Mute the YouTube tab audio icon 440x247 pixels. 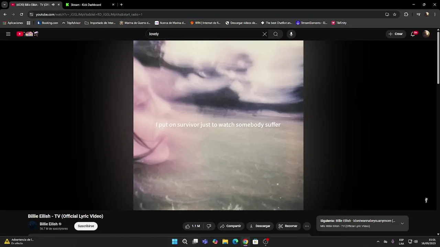[53, 5]
